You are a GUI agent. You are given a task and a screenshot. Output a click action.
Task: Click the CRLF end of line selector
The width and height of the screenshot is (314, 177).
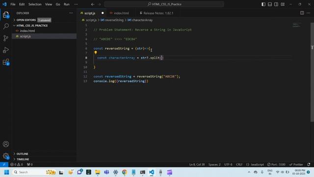tap(239, 164)
